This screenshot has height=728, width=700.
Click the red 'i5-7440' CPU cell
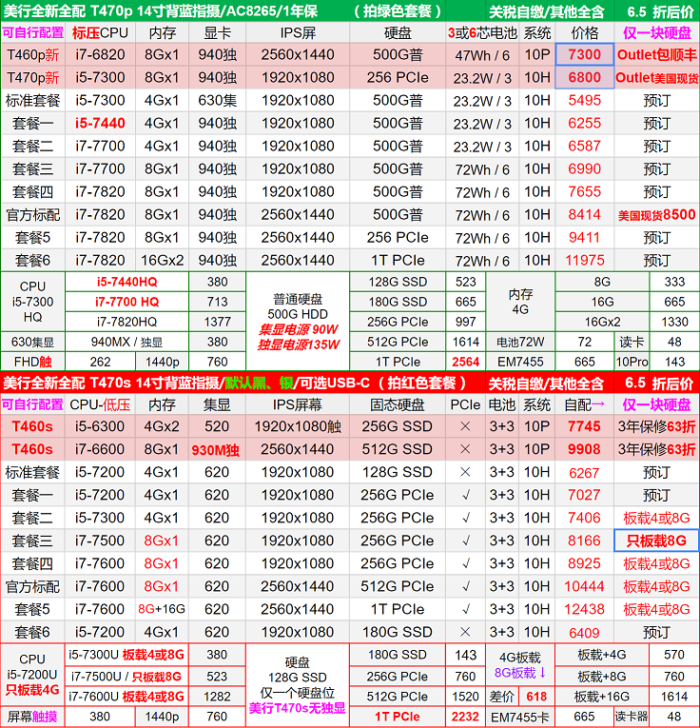pyautogui.click(x=100, y=123)
